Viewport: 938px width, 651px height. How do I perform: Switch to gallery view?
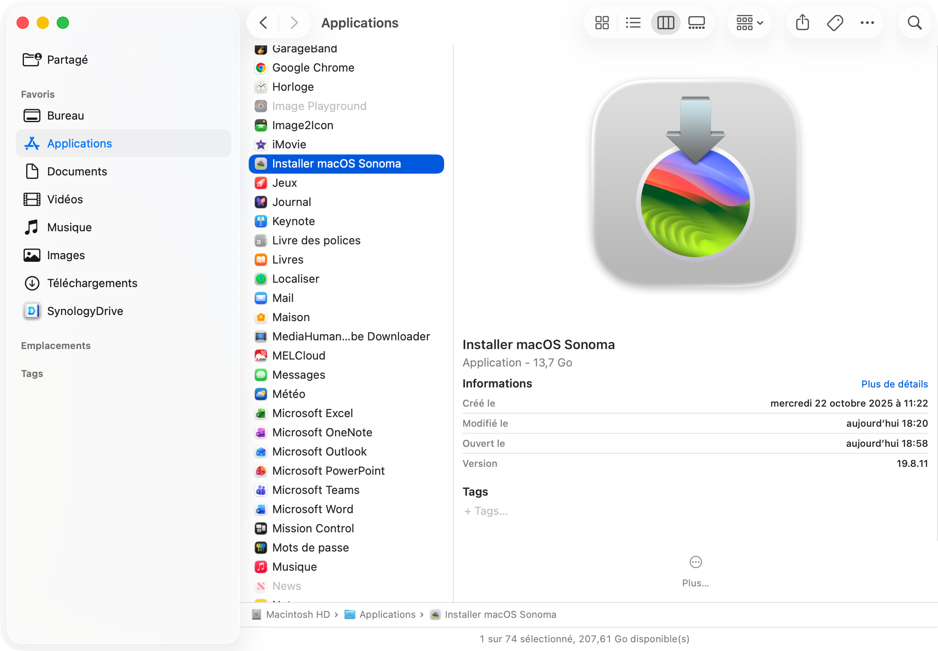pos(696,23)
